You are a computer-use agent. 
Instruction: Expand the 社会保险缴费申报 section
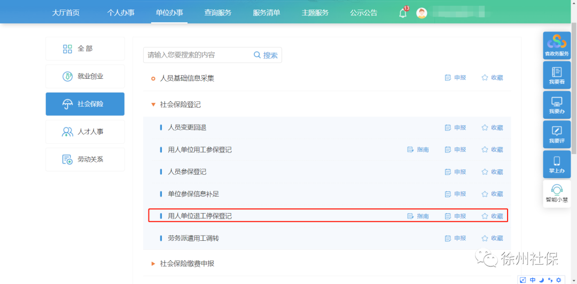pyautogui.click(x=153, y=263)
